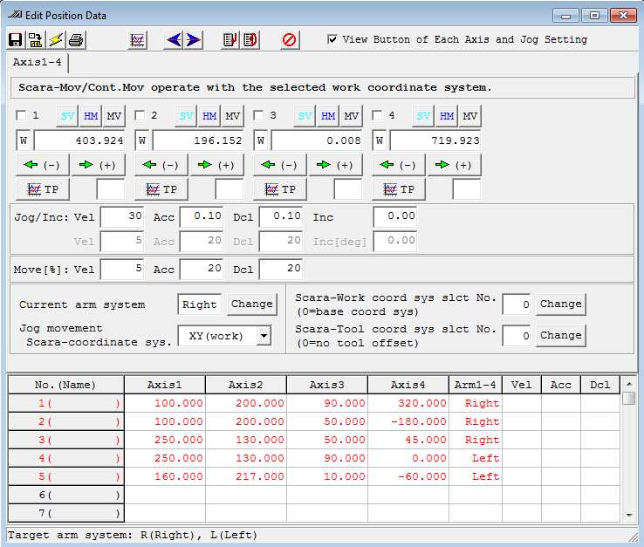Click HM home button for axis 1
Viewport: 644px width, 547px height.
[91, 116]
